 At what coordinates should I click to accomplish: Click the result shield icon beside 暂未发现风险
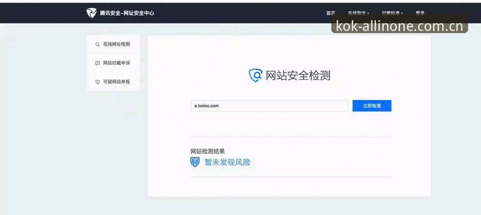tap(195, 162)
